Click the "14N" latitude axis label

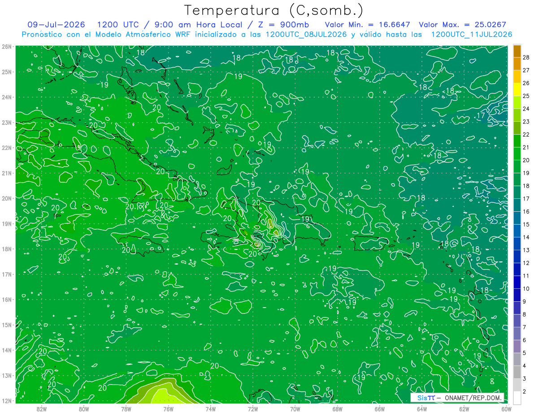point(6,350)
